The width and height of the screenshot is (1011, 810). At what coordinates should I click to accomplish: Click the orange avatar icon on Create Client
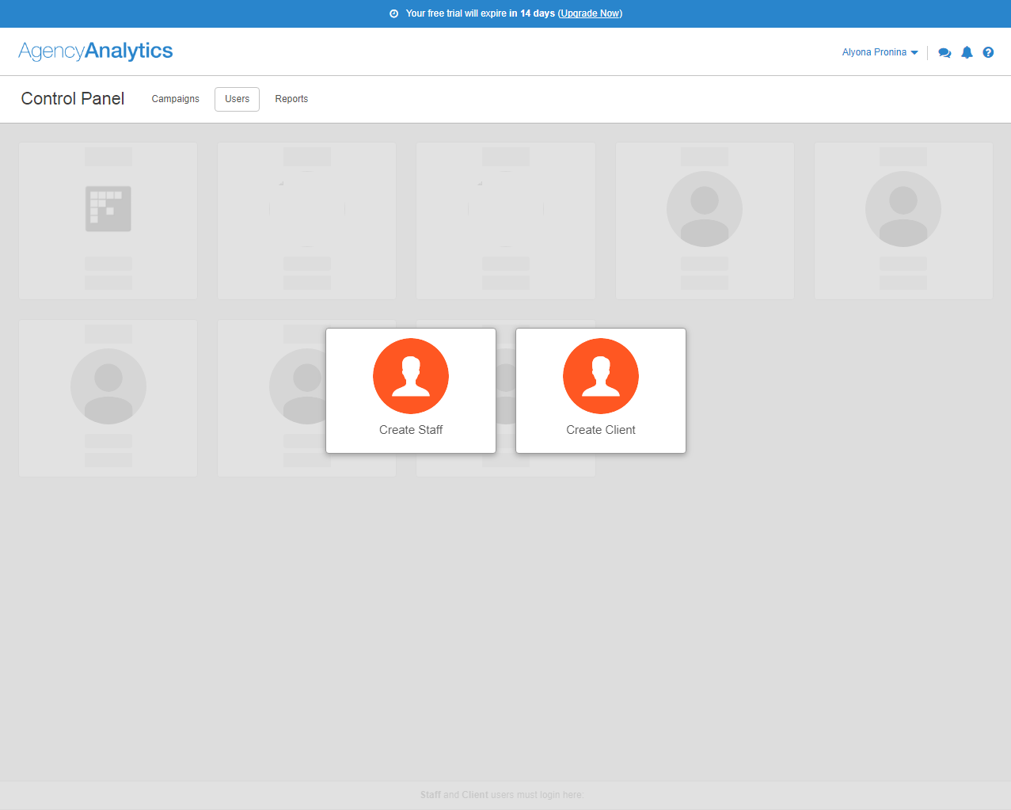coord(600,376)
